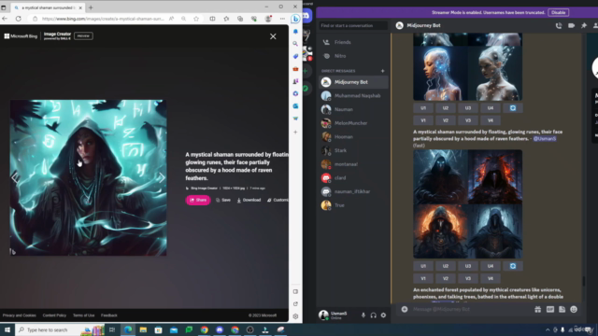Deafen audio with headphones icon
This screenshot has height=336, width=598.
coord(374,315)
